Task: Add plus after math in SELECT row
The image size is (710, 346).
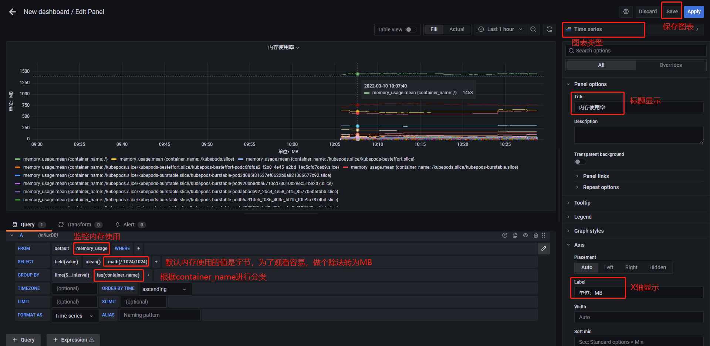Action: click(x=156, y=262)
